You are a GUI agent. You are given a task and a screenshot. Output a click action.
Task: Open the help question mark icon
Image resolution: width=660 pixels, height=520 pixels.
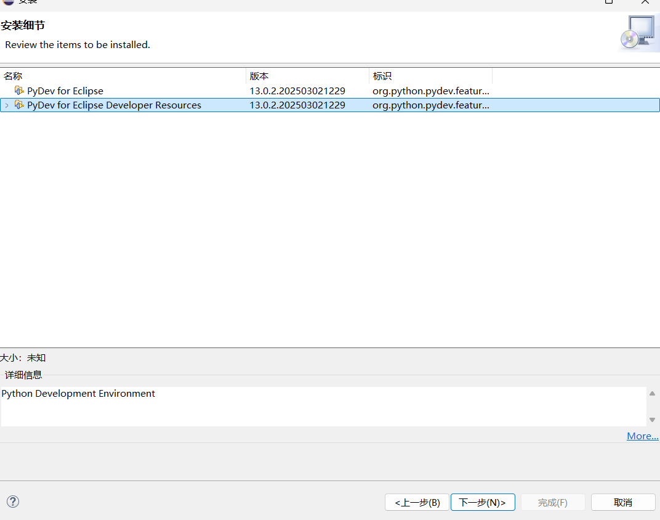[13, 502]
